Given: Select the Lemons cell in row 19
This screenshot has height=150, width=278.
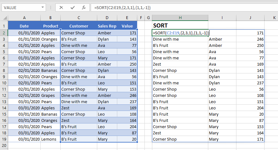Looking at the screenshot, I should pos(51,139).
